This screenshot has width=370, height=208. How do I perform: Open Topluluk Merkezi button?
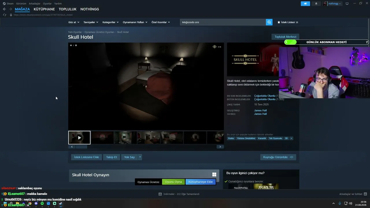285,37
